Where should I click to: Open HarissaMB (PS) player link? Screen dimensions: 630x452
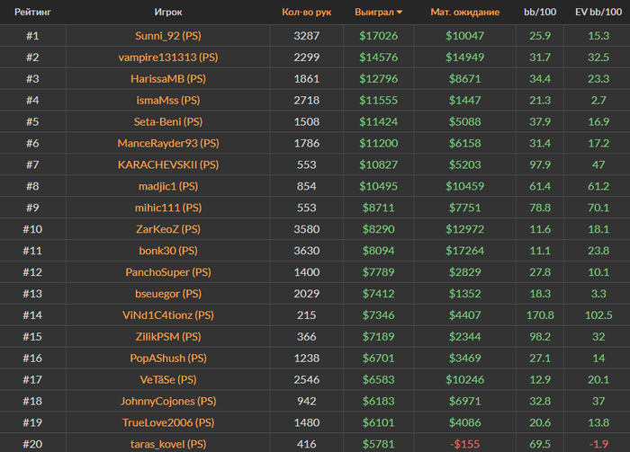168,78
